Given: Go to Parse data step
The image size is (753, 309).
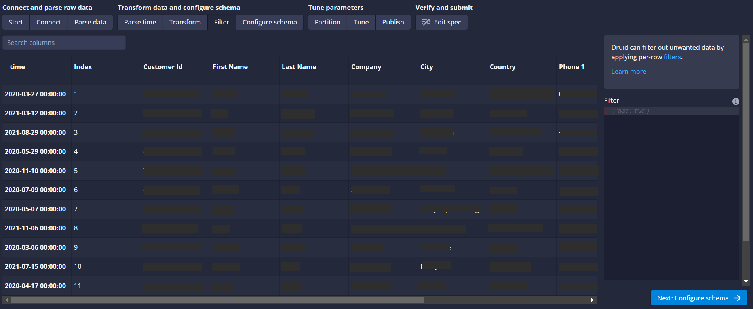Looking at the screenshot, I should click(90, 22).
